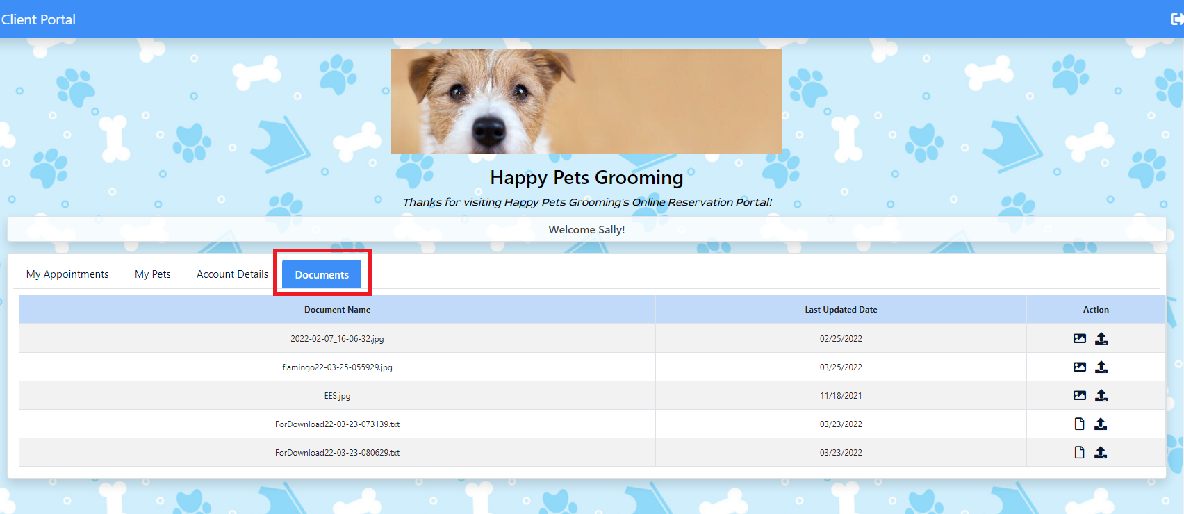Click the upload icon for ForDownload22-03-23-073139.txt

(x=1101, y=424)
